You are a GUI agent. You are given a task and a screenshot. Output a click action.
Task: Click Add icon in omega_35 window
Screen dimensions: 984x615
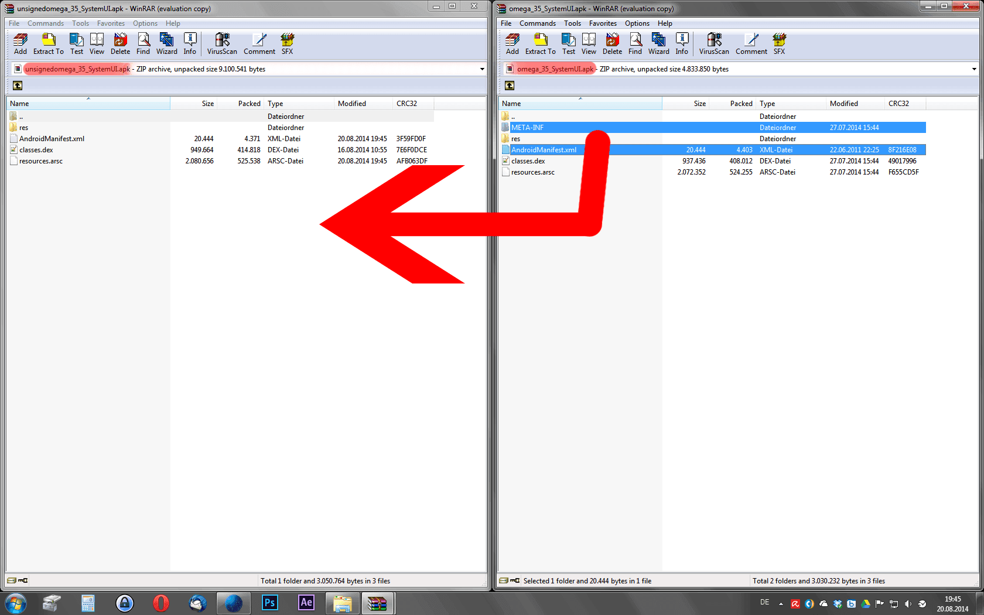(x=512, y=44)
